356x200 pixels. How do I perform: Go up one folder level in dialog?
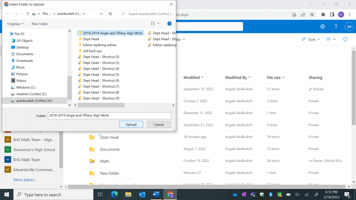click(27, 14)
